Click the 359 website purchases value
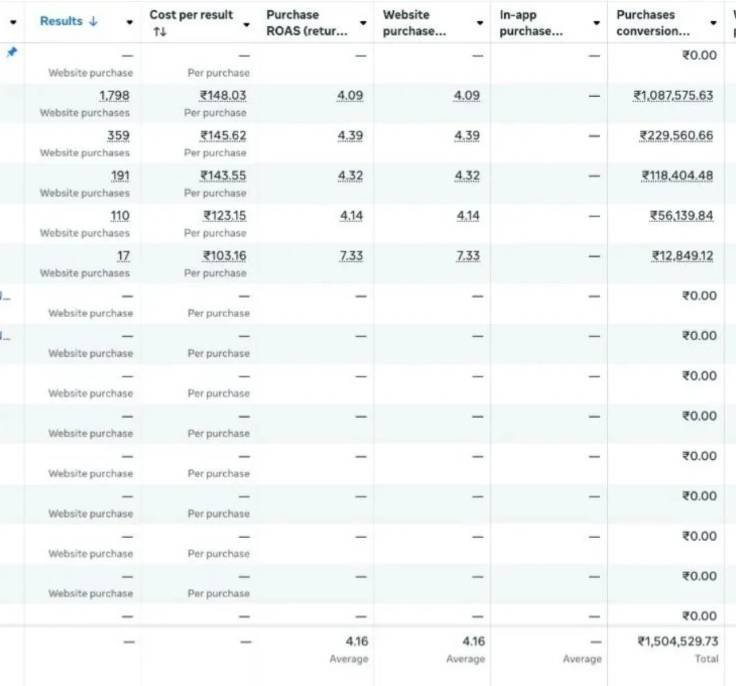This screenshot has width=736, height=686. (x=118, y=136)
